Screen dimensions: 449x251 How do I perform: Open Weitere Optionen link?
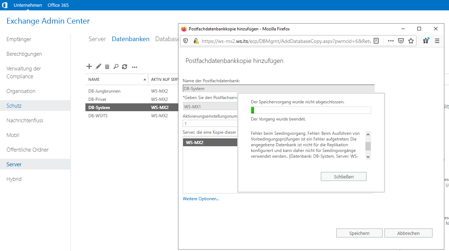coord(201,199)
